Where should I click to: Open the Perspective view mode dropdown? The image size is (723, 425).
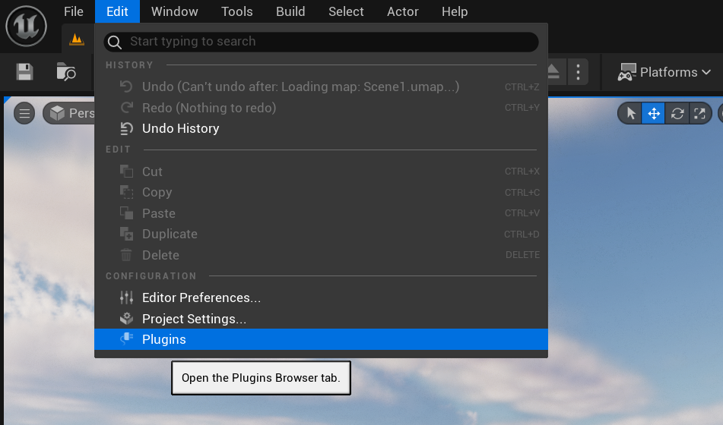point(71,114)
